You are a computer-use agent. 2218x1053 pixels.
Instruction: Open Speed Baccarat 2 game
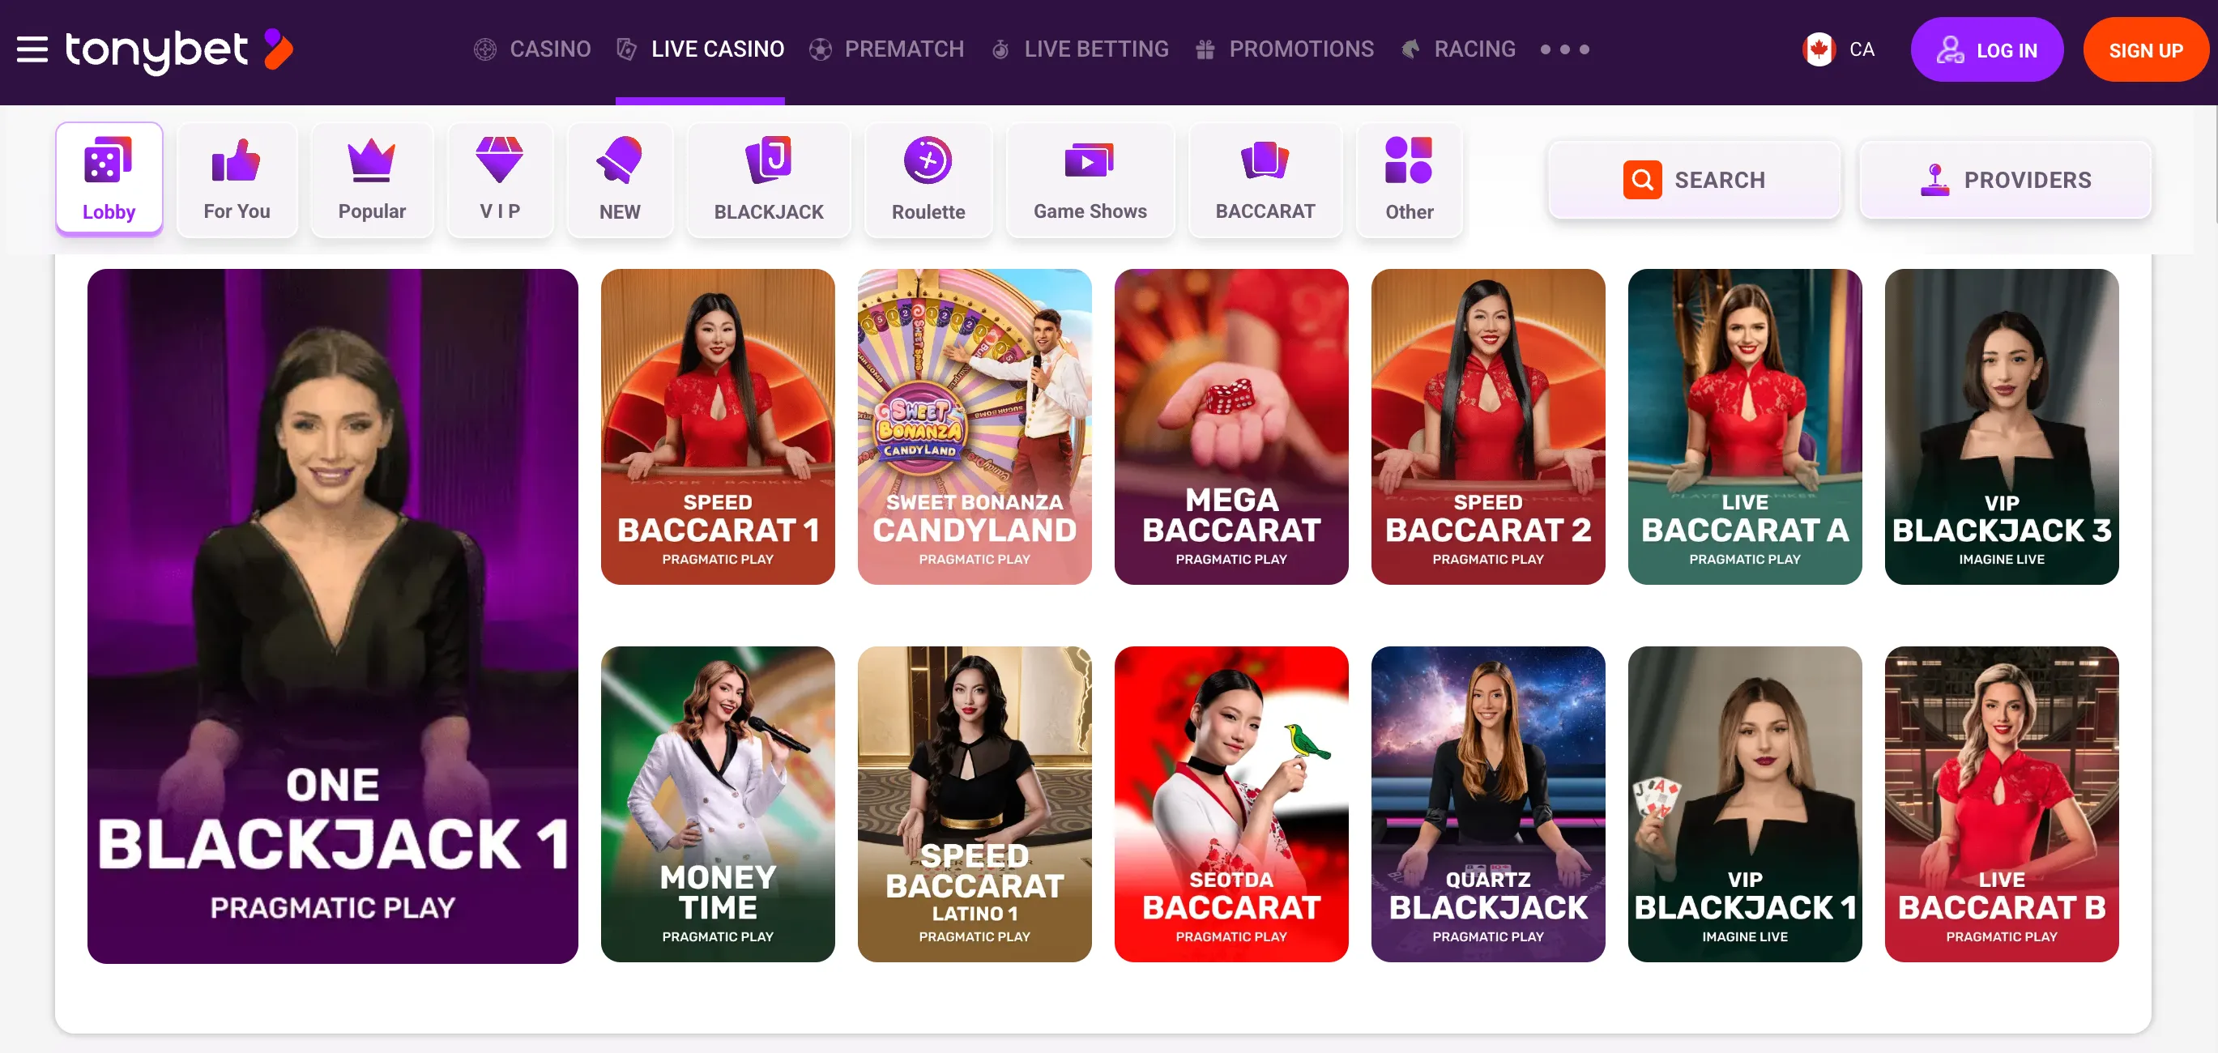click(1488, 426)
